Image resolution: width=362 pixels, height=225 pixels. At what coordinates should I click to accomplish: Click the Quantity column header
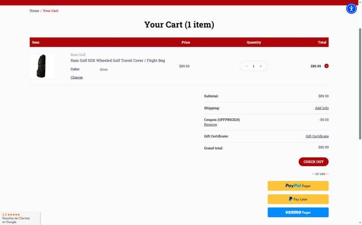click(253, 42)
